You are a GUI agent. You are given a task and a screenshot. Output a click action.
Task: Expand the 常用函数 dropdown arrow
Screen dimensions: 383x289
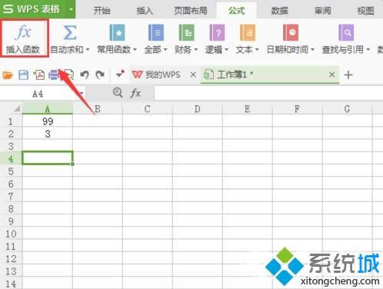(x=135, y=49)
